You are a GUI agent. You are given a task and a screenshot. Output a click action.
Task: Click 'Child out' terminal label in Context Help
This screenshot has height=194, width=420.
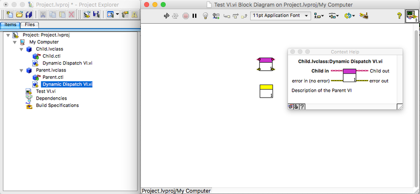pos(380,71)
